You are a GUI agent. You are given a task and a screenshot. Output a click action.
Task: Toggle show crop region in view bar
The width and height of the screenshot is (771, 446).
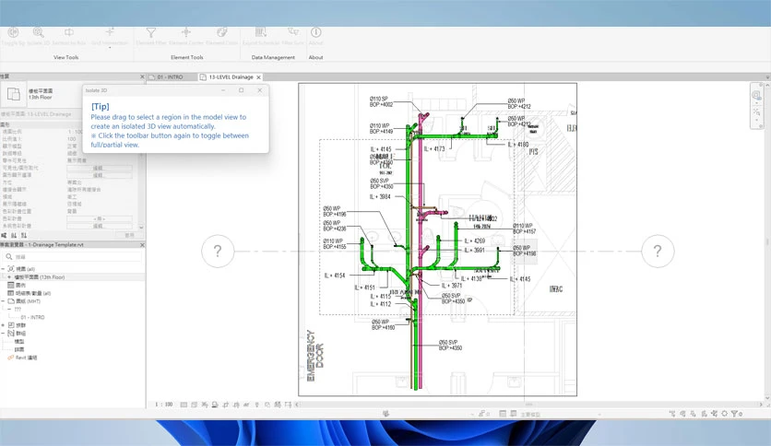(x=236, y=405)
